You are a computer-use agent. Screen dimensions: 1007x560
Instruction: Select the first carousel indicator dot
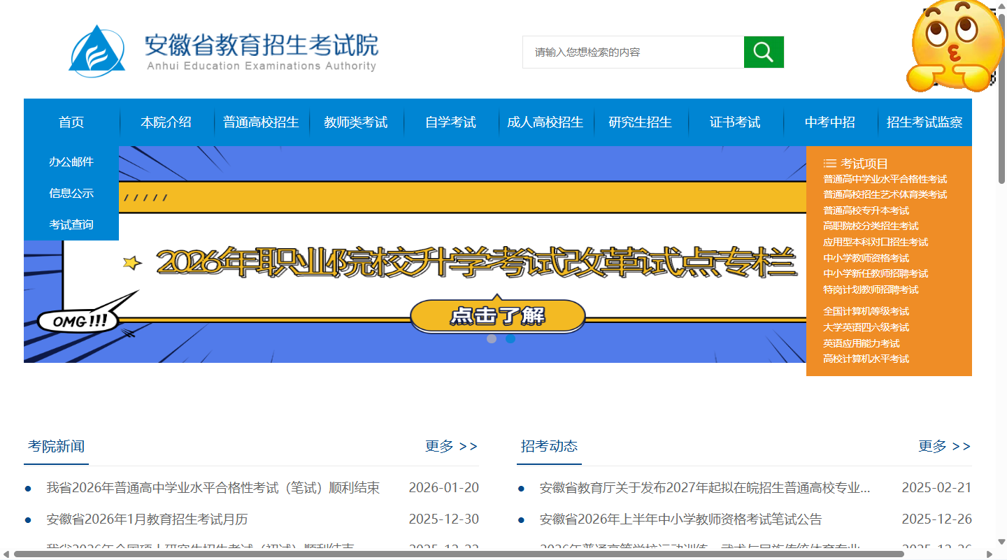[x=492, y=338]
